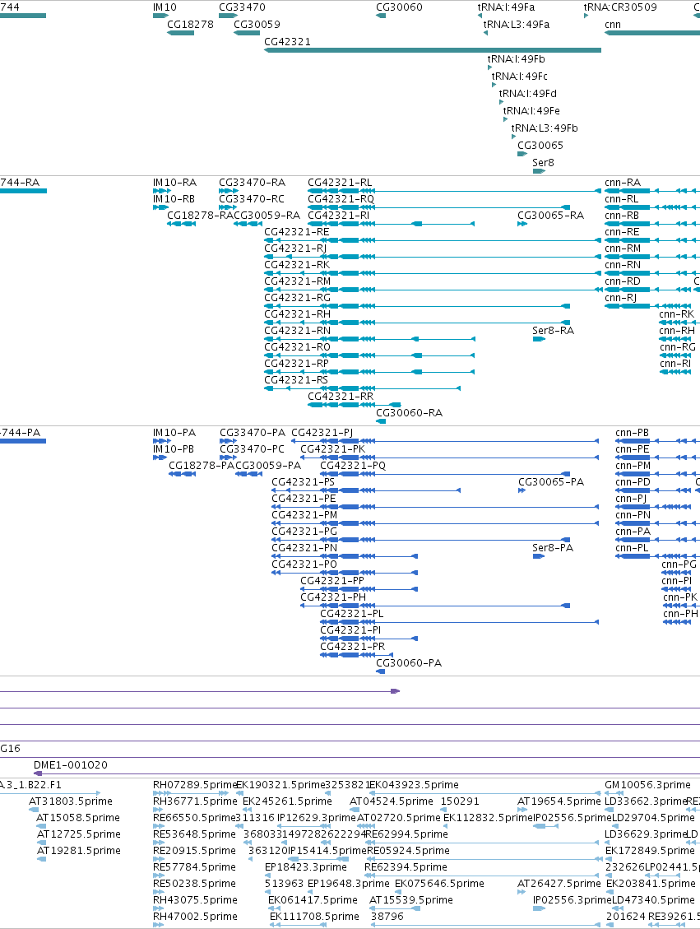Image resolution: width=700 pixels, height=929 pixels.
Task: Select the cnn gene label
Action: point(613,25)
